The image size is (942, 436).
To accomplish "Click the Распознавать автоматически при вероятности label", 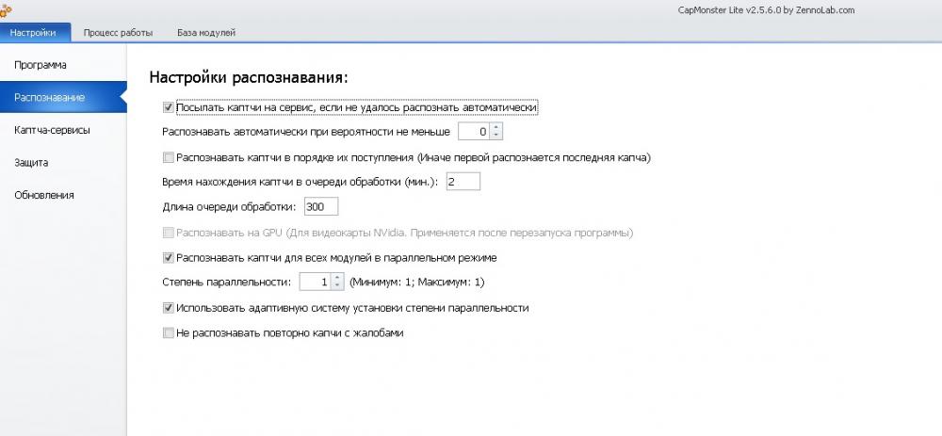I will (306, 132).
